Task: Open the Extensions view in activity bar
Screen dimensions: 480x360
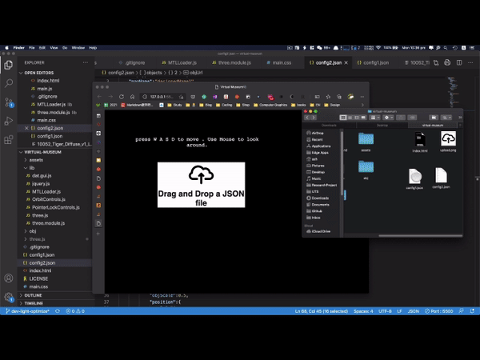Action: [x=9, y=140]
